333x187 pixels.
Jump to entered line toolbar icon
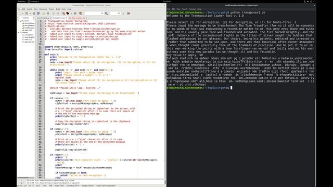tap(123, 14)
